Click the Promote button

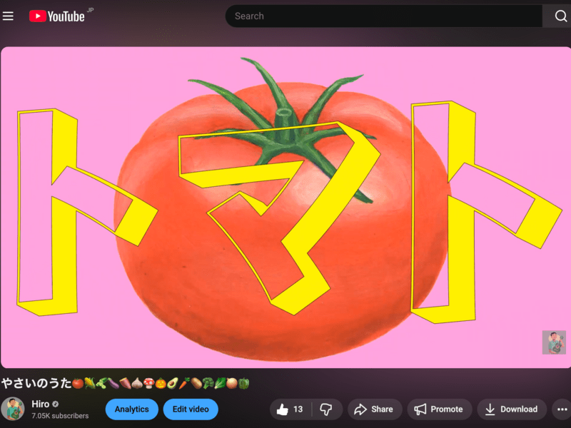[x=439, y=409]
